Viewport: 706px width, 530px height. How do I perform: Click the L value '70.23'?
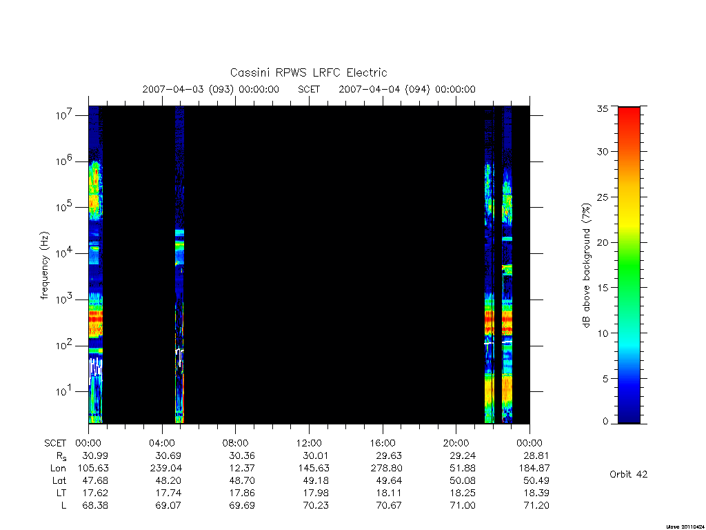tap(316, 505)
